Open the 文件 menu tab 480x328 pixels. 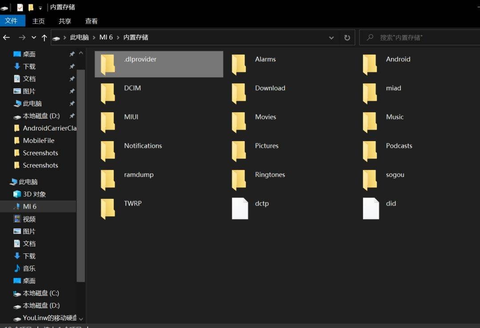click(x=11, y=21)
